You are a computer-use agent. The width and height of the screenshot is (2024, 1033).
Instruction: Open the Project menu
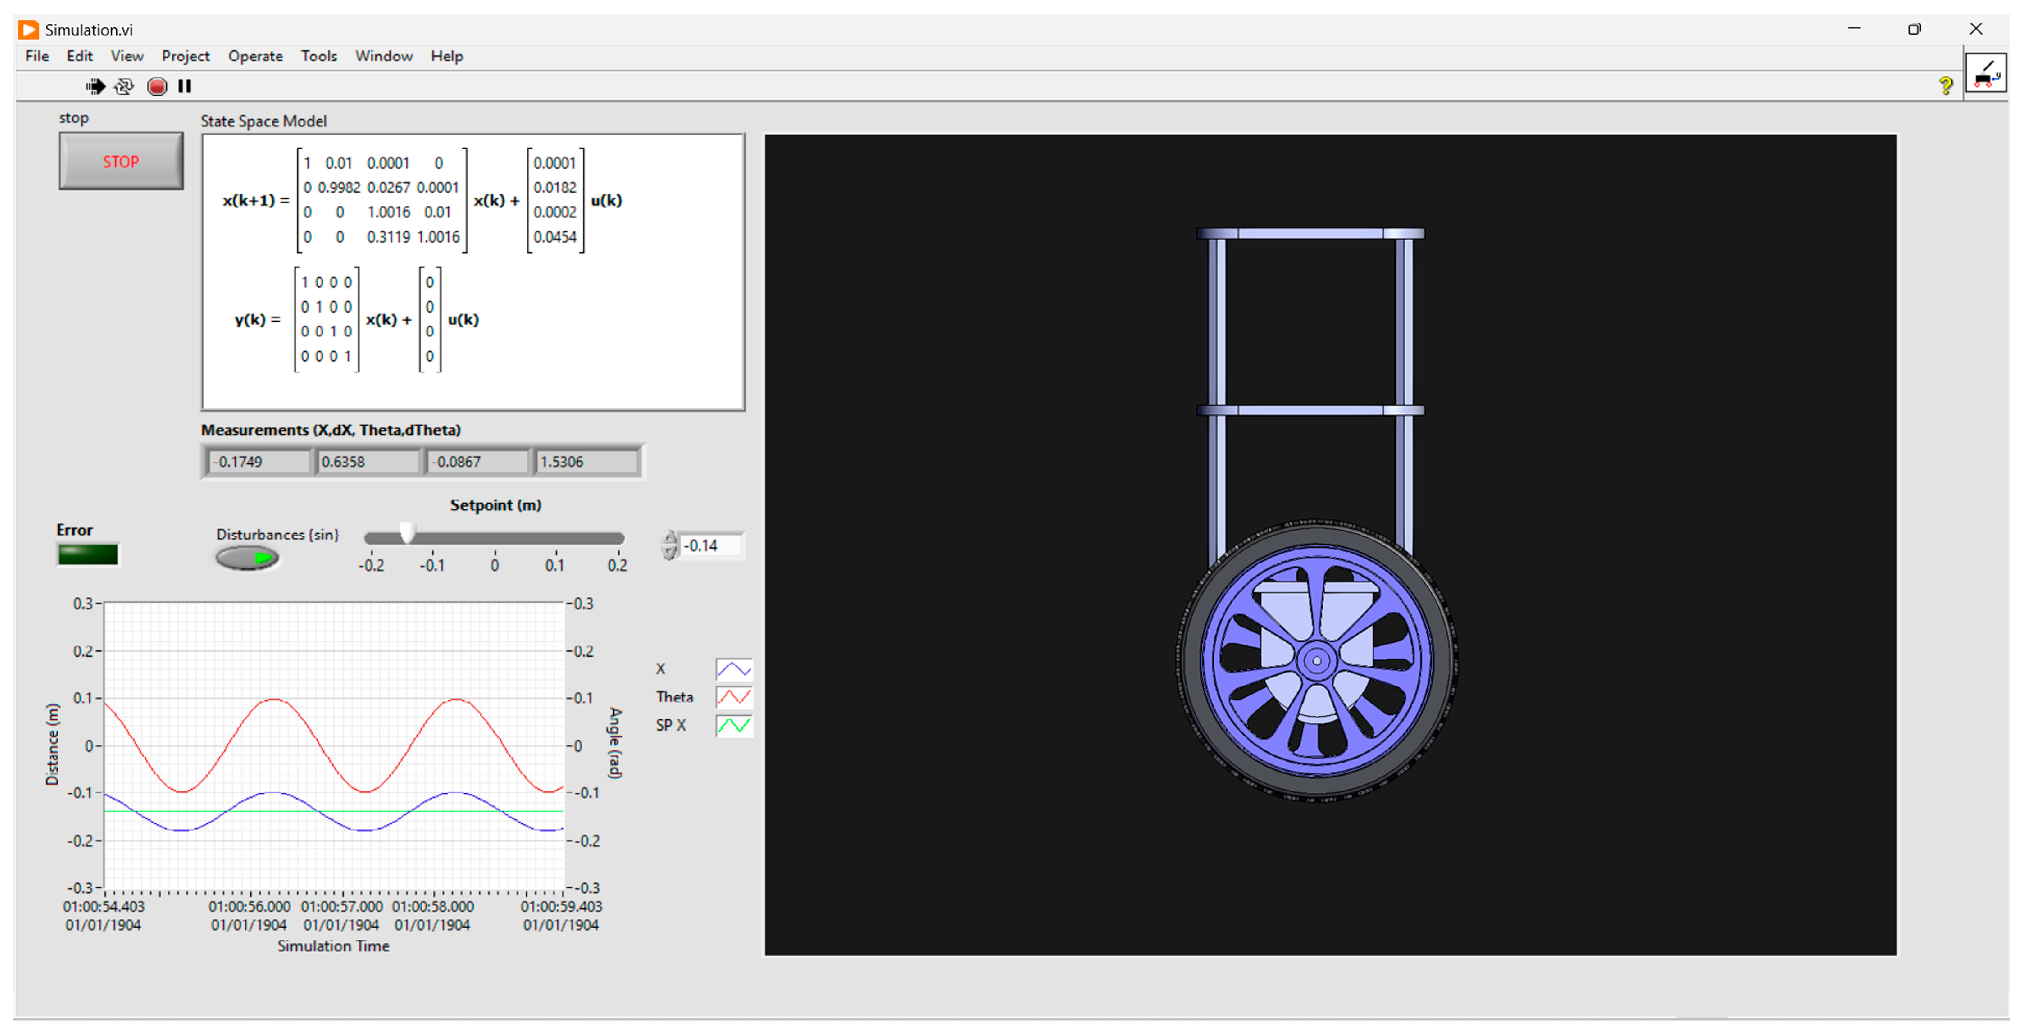pyautogui.click(x=185, y=56)
